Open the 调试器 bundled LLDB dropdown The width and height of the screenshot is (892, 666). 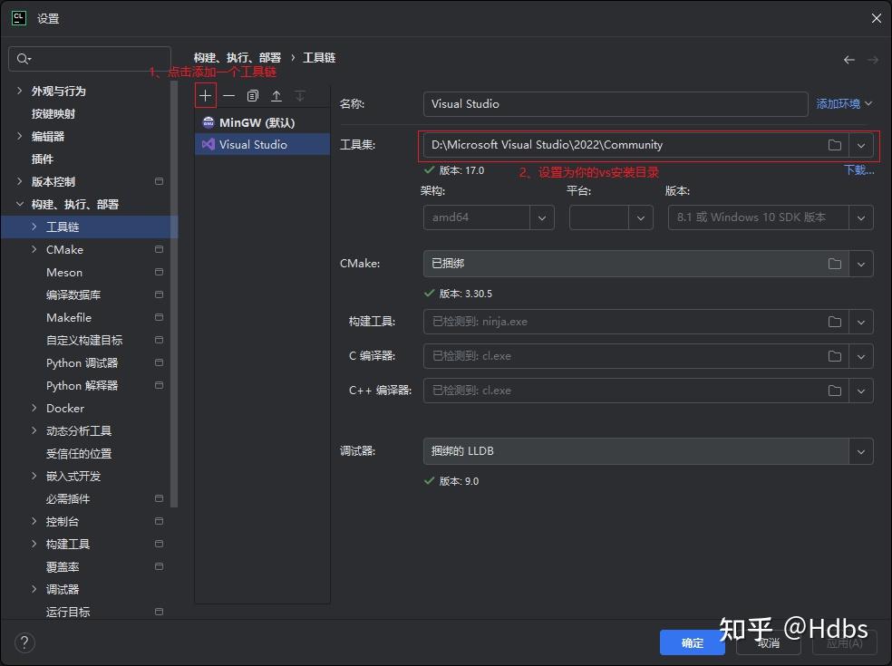(860, 450)
